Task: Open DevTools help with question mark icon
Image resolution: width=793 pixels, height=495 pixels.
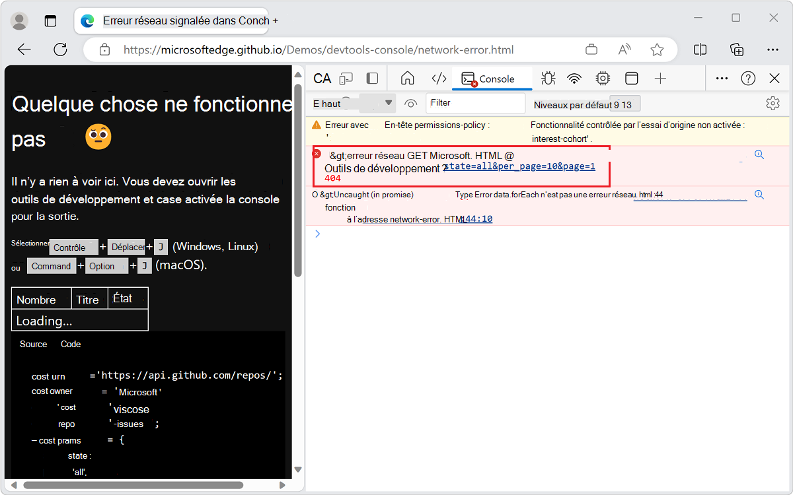Action: click(x=748, y=78)
